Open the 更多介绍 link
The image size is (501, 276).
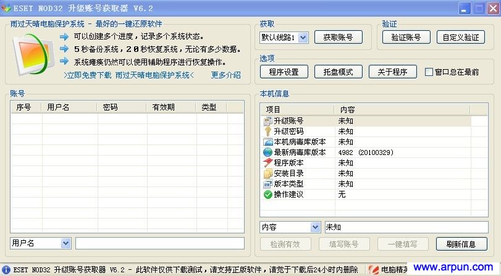tap(226, 75)
